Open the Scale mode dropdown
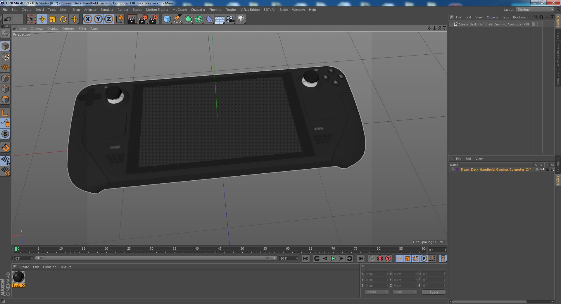Image resolution: width=561 pixels, height=304 pixels. [405, 292]
